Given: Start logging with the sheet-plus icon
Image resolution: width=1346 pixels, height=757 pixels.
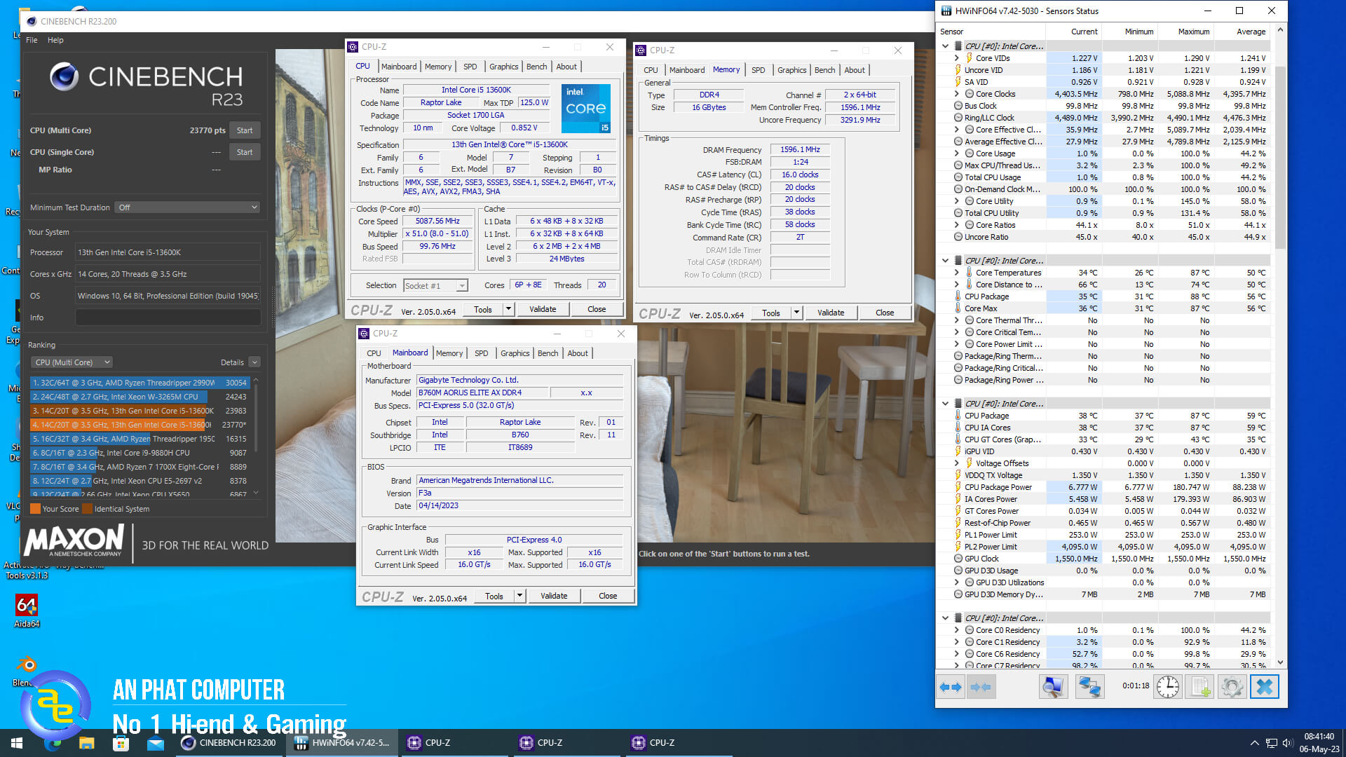Looking at the screenshot, I should 1201,687.
